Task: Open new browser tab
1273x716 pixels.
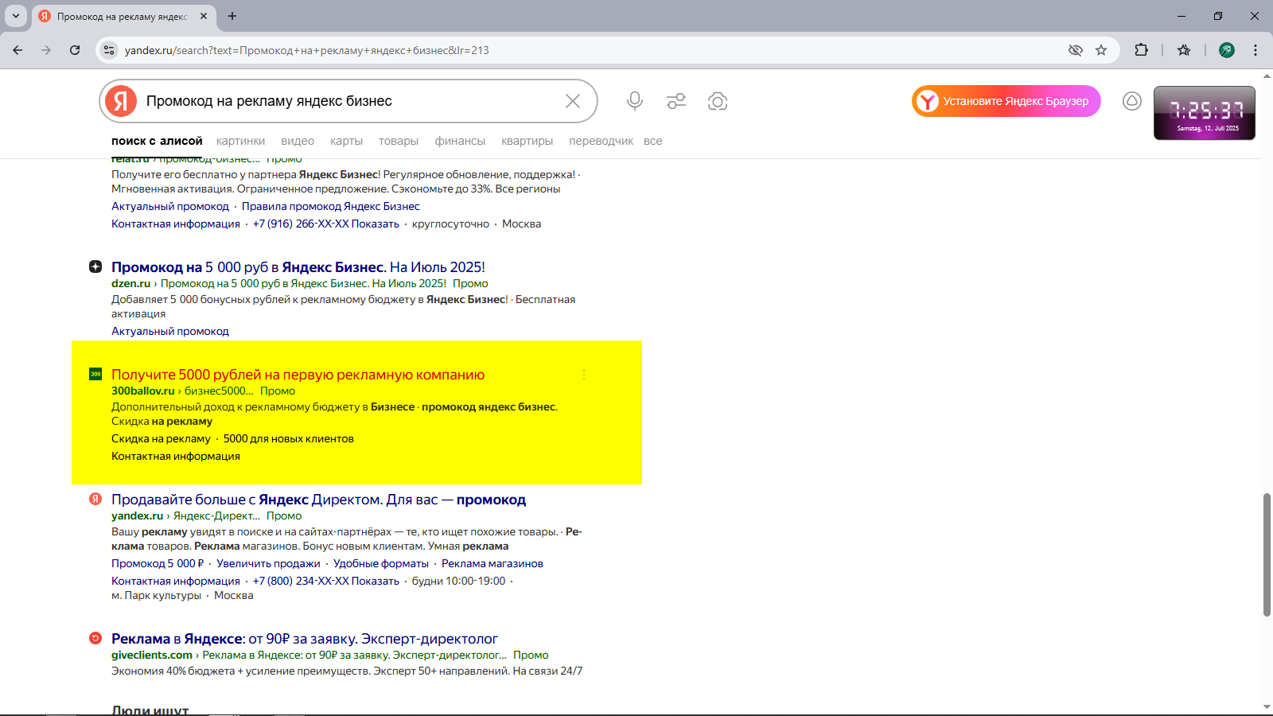Action: click(x=232, y=16)
